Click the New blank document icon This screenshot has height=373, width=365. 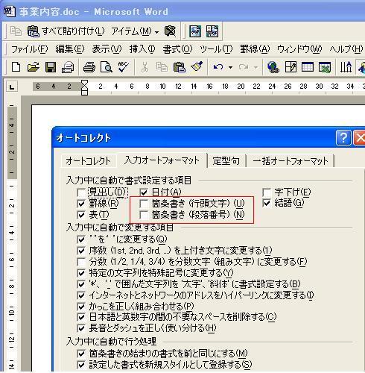coord(16,67)
